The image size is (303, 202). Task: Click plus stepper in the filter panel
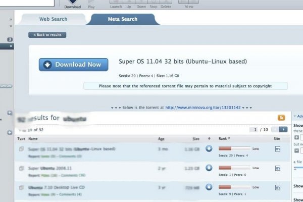point(296,137)
